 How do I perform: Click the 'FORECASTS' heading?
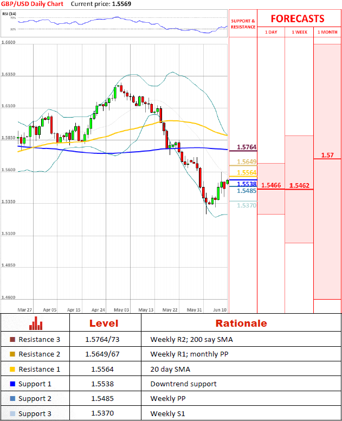[298, 18]
